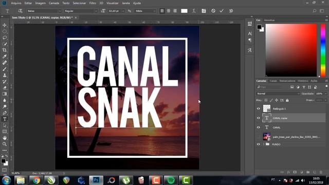Hide the CANAL copiar layer
Screen dimensions: 329x185
tap(258, 118)
